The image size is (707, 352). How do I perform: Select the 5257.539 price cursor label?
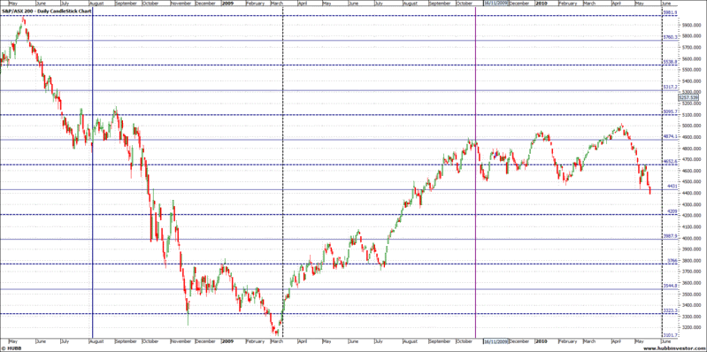(x=688, y=97)
